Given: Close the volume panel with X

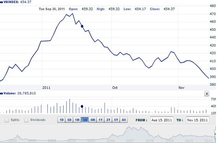Looking at the screenshot, I should click(x=207, y=93).
